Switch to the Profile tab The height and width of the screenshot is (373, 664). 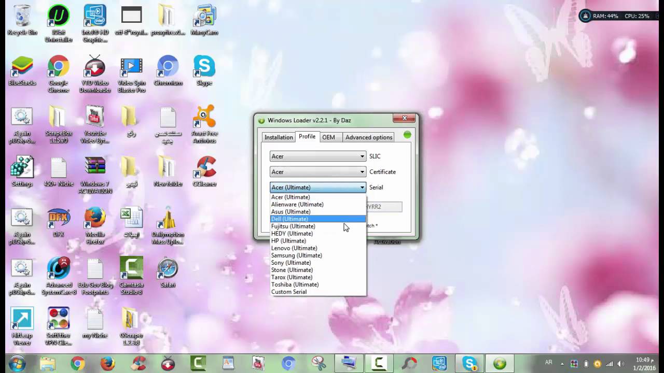click(307, 137)
